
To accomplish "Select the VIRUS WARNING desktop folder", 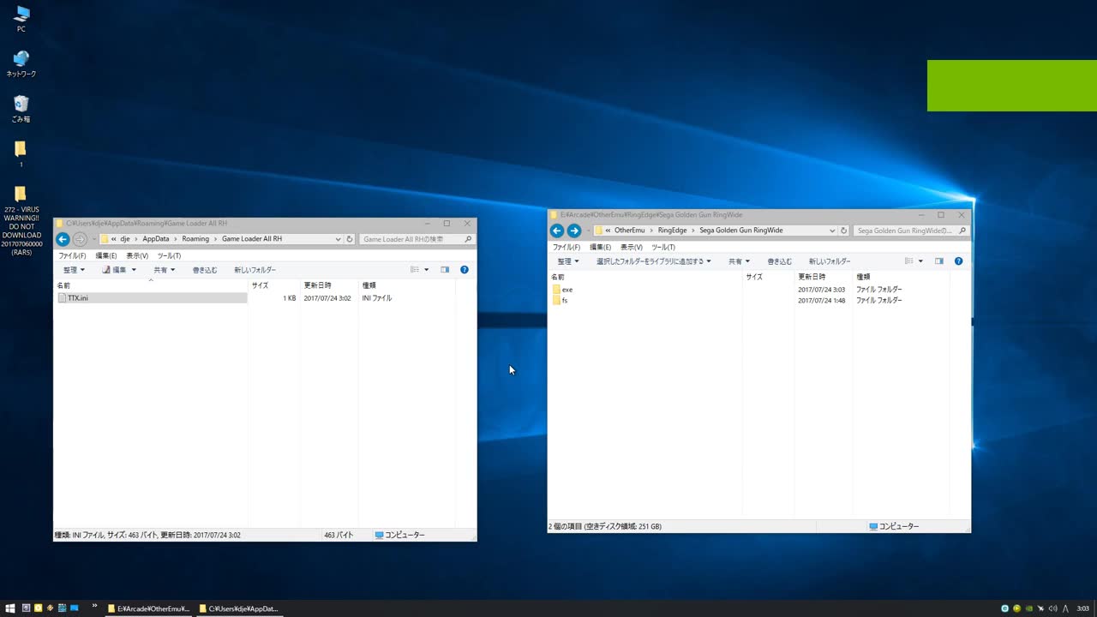I will (21, 221).
